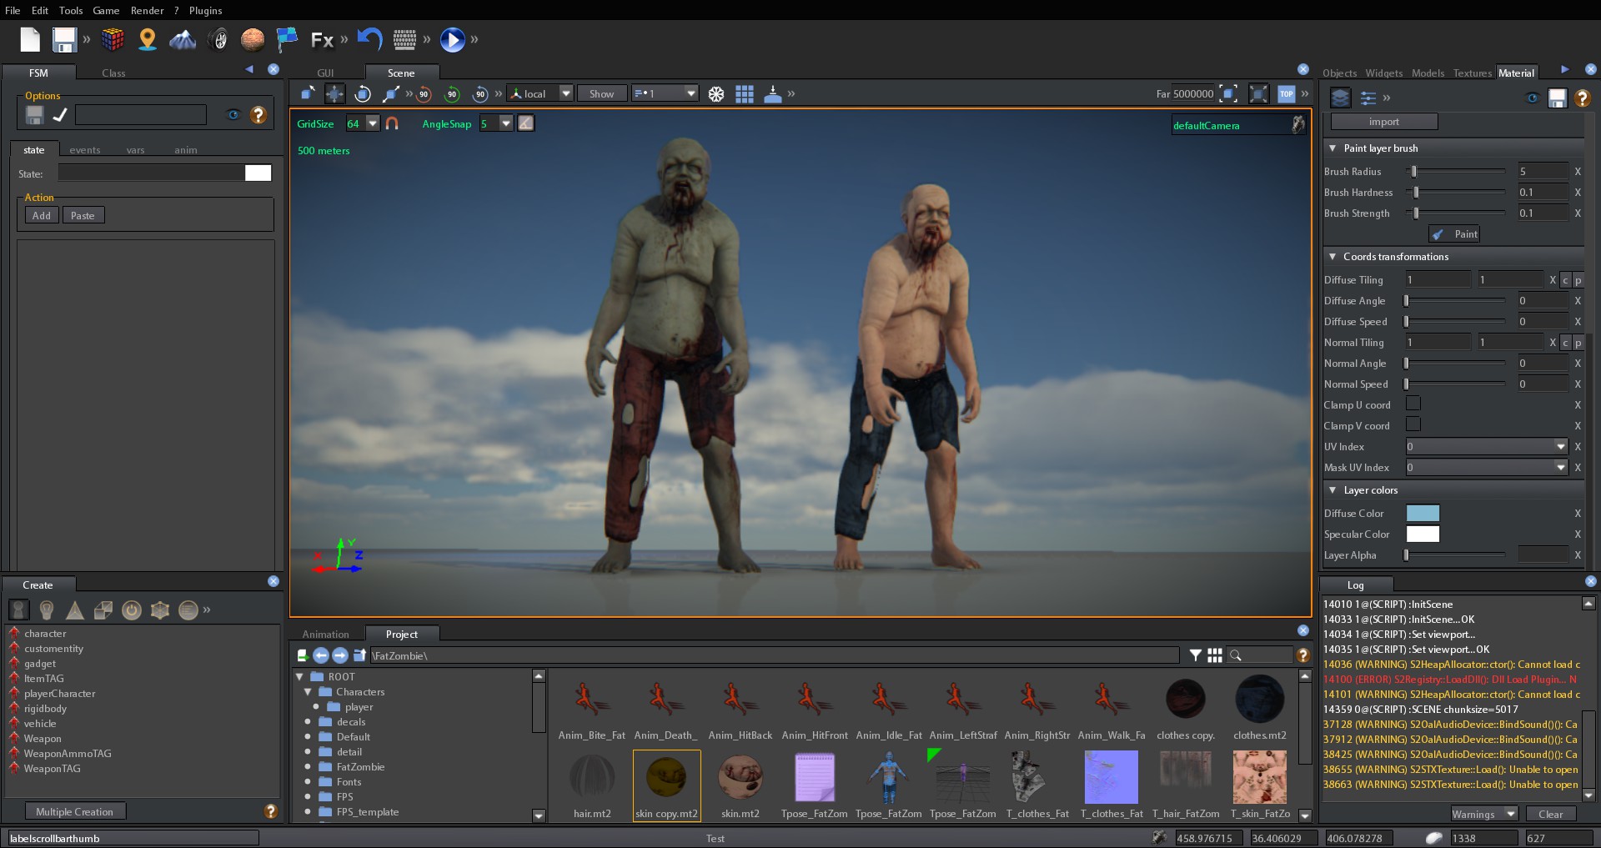Open the UV Index dropdown
Screen dimensions: 1601x848
(x=1559, y=447)
